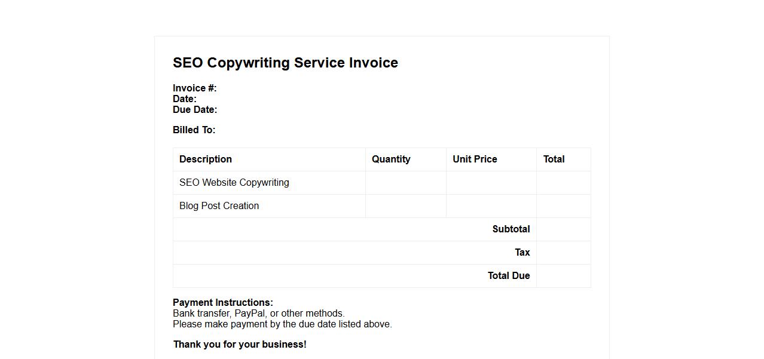Image resolution: width=764 pixels, height=359 pixels.
Task: Click the Blog Post Creation cell
Action: click(x=219, y=206)
